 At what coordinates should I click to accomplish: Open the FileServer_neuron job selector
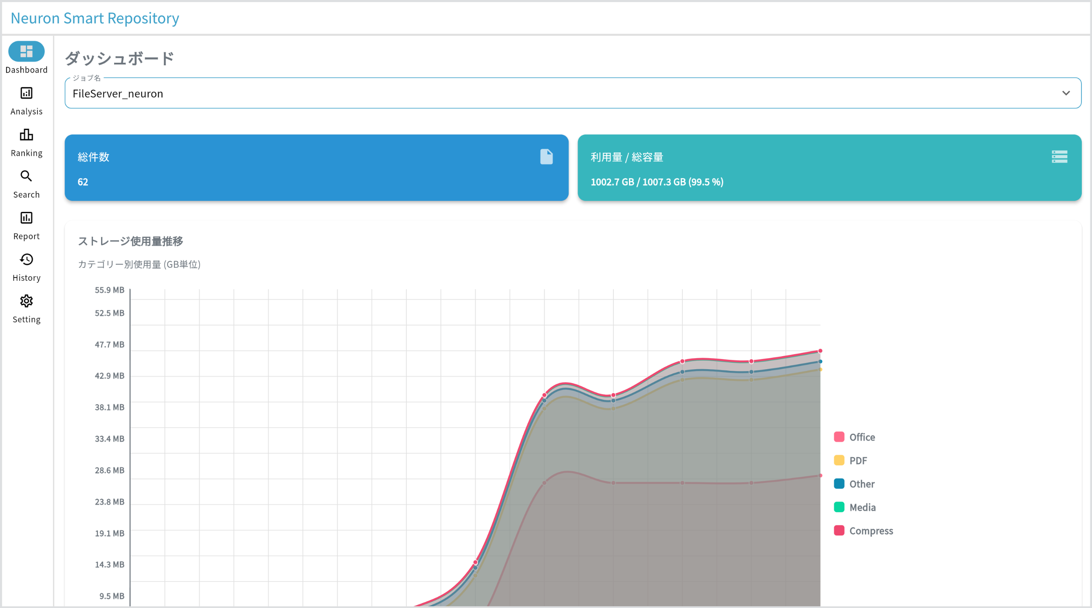573,93
